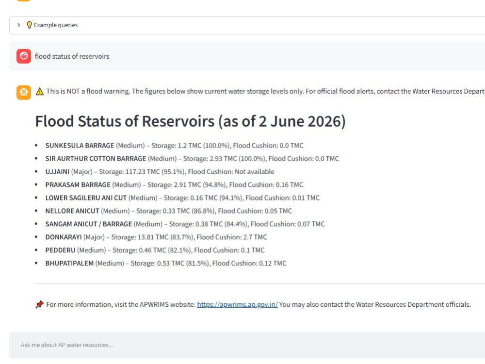
Task: Focus the Ask me about AP water resources field
Action: click(247, 345)
